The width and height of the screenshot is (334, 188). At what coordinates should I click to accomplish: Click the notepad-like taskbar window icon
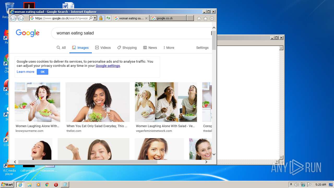65,185
